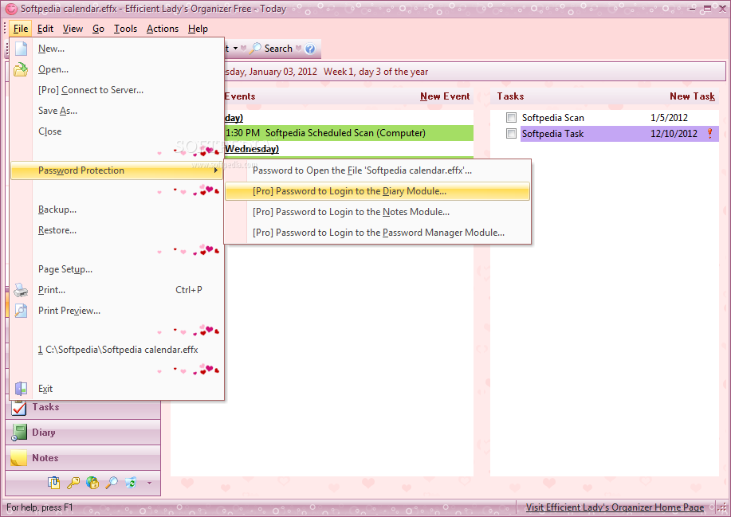Switch to Diary sidebar module label
The height and width of the screenshot is (517, 731).
tap(44, 433)
